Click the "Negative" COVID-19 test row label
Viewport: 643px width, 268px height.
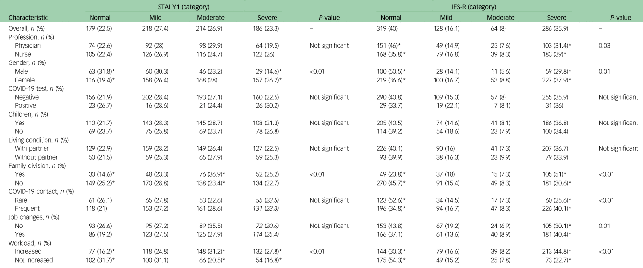26,98
